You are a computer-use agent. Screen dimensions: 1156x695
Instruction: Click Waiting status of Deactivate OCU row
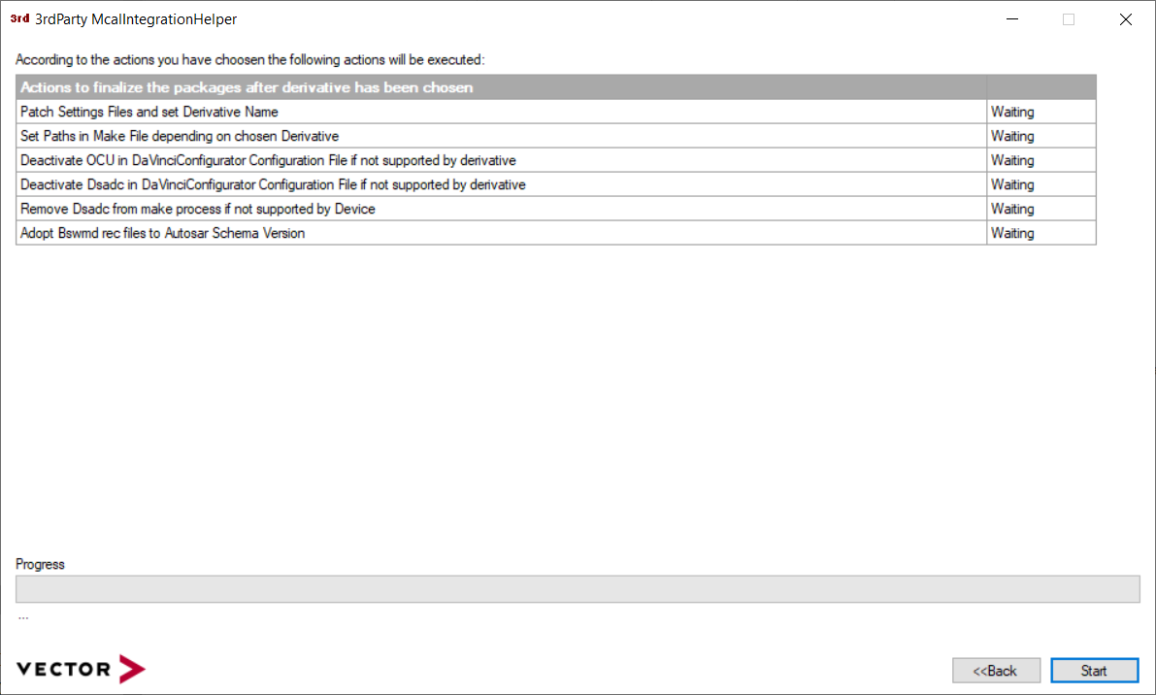[x=1012, y=160]
